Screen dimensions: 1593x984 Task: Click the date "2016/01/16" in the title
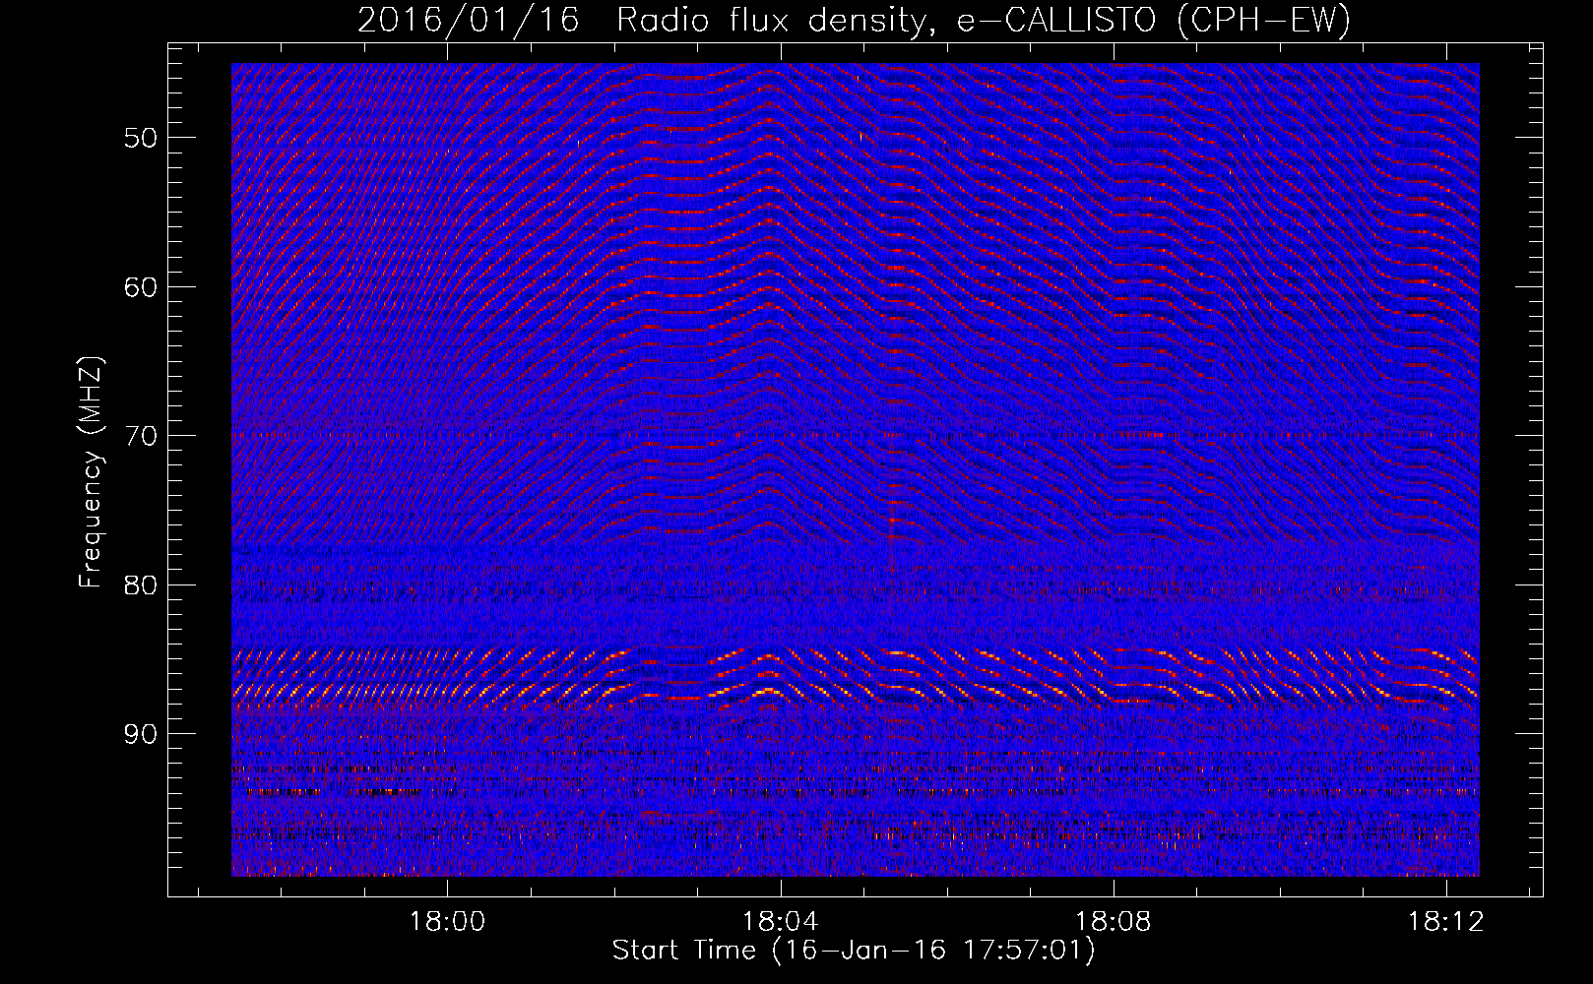pyautogui.click(x=468, y=20)
